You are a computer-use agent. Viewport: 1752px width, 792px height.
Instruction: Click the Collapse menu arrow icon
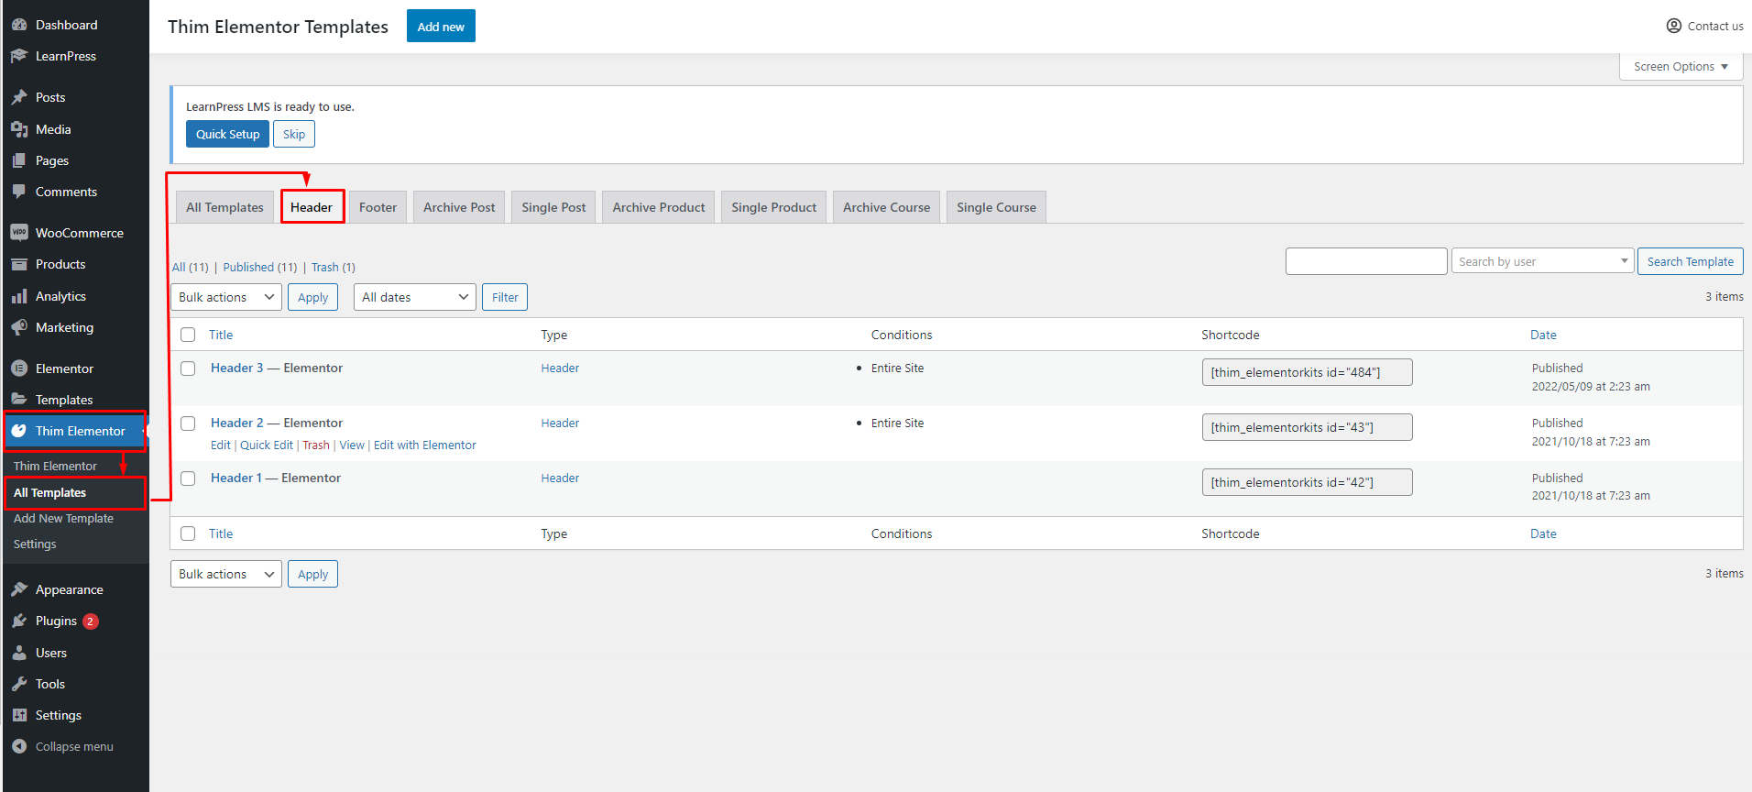(x=19, y=746)
